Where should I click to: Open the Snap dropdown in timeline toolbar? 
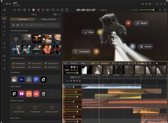pyautogui.click(x=95, y=63)
